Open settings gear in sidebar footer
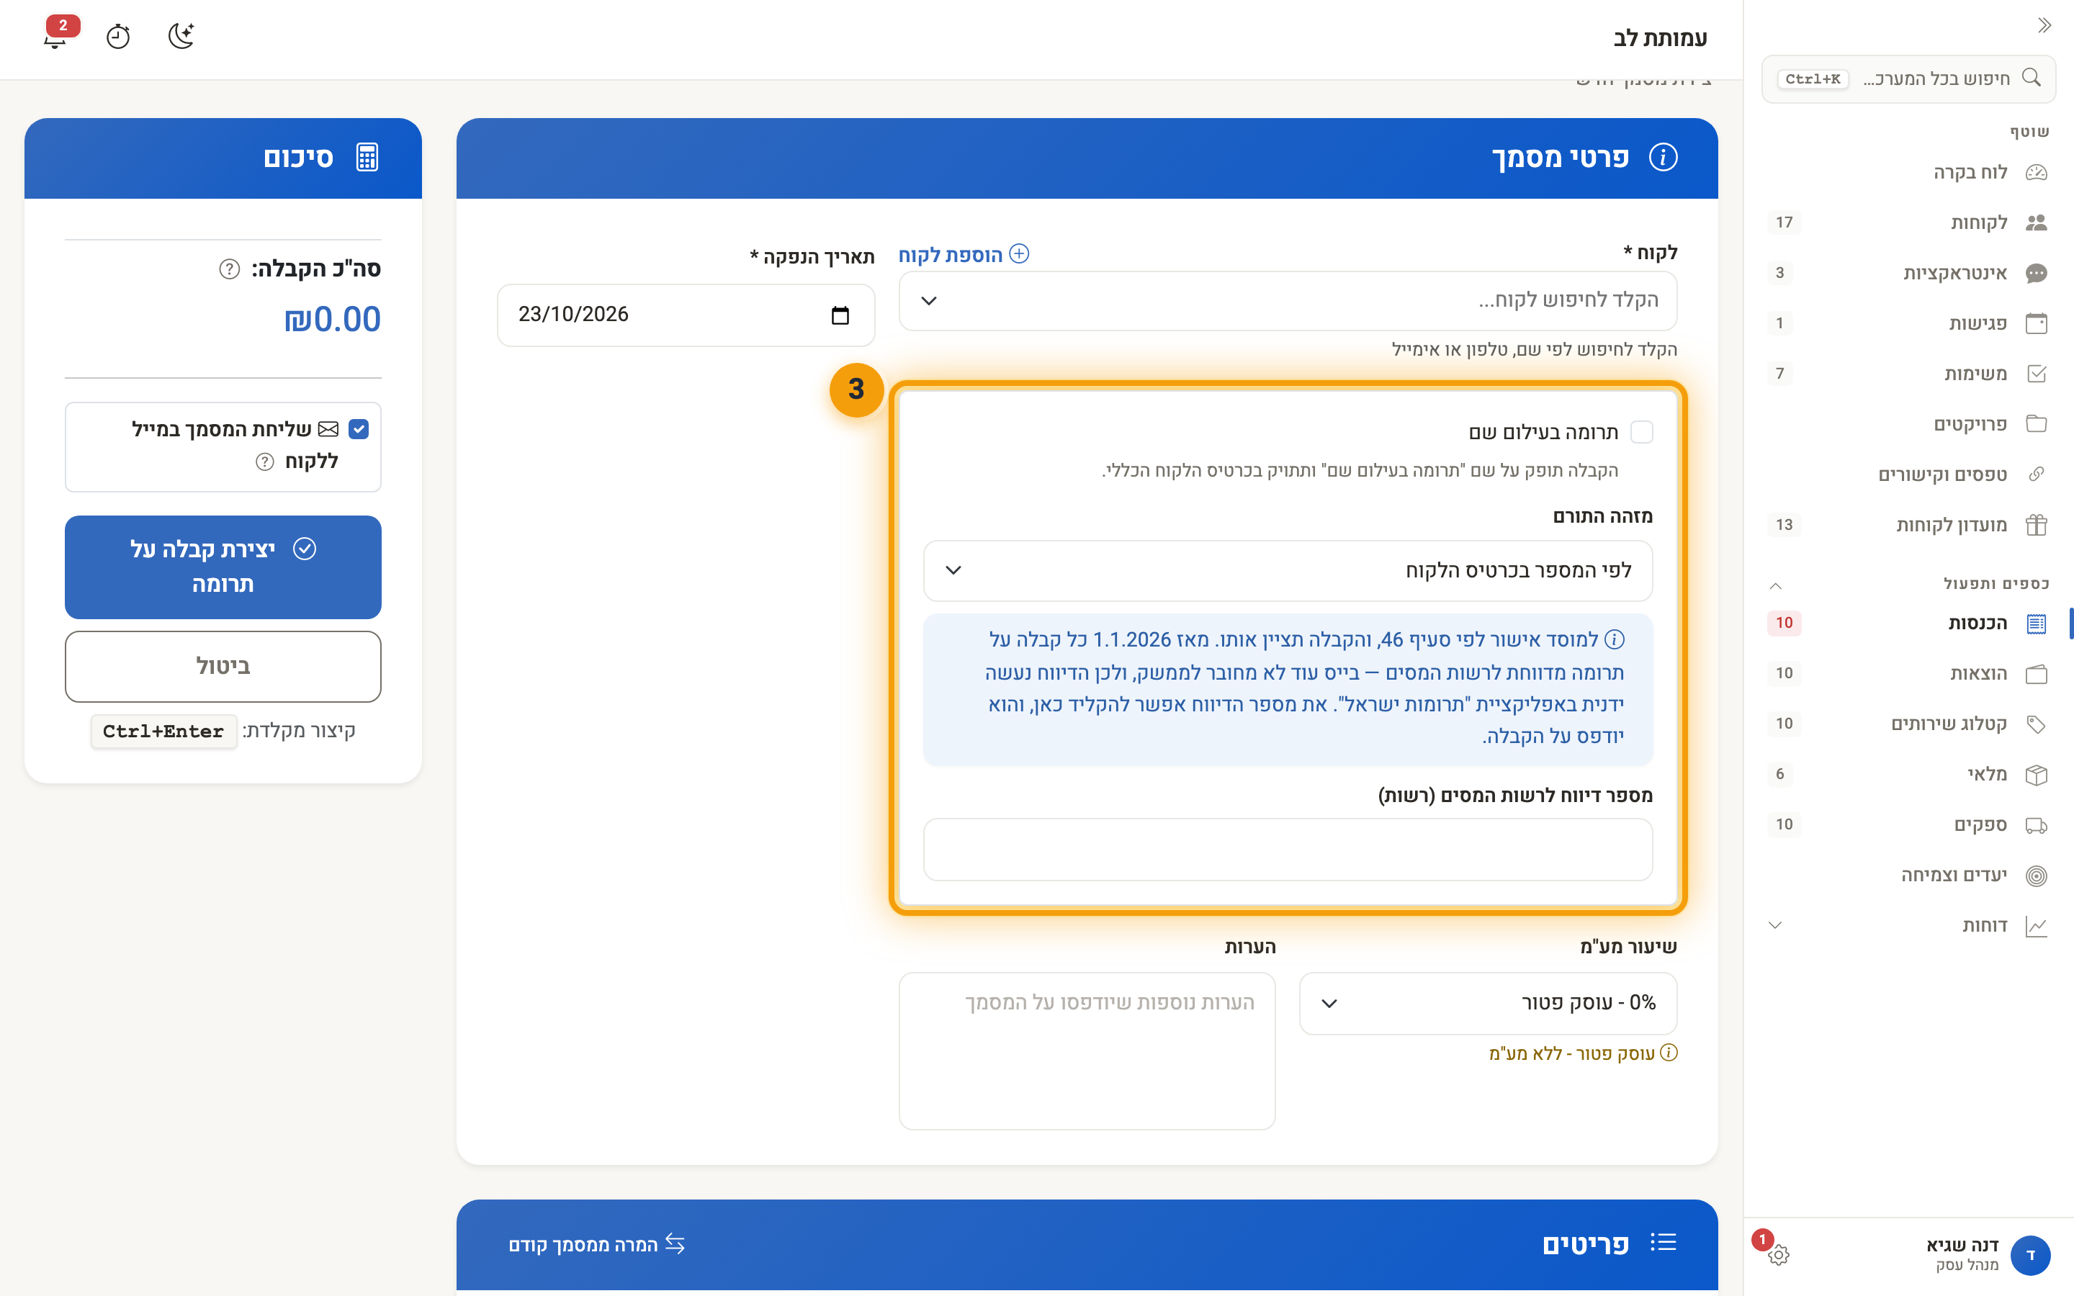Viewport: 2074px width, 1296px height. (x=1778, y=1255)
